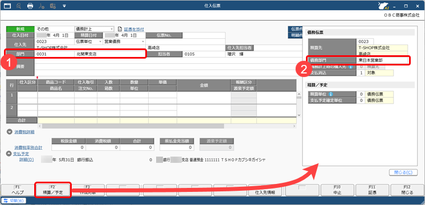
Task: Click the 精算日付 date field
Action: tap(124, 35)
